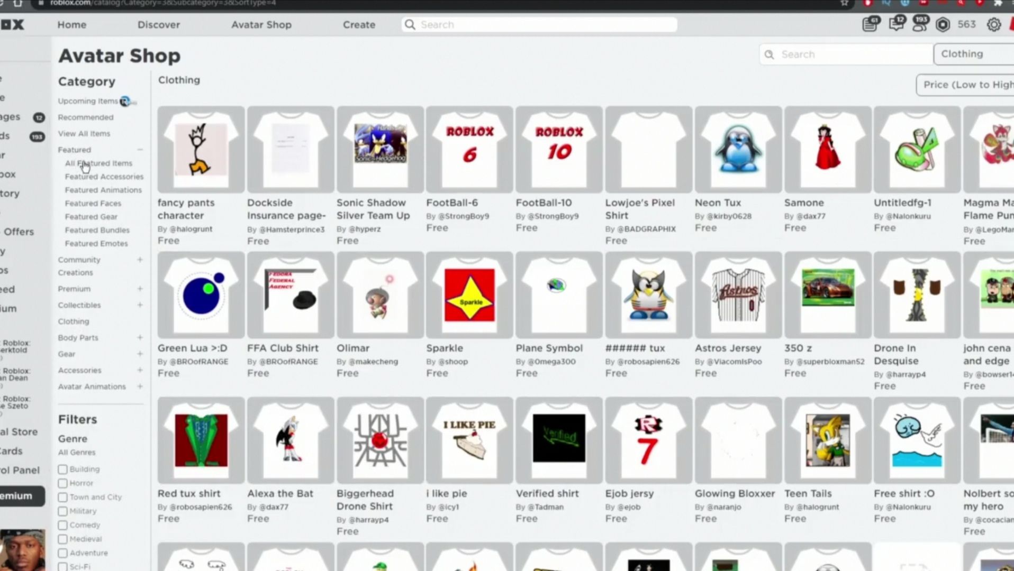Open the Red tux shirt thumbnail
1014x571 pixels.
pyautogui.click(x=201, y=440)
